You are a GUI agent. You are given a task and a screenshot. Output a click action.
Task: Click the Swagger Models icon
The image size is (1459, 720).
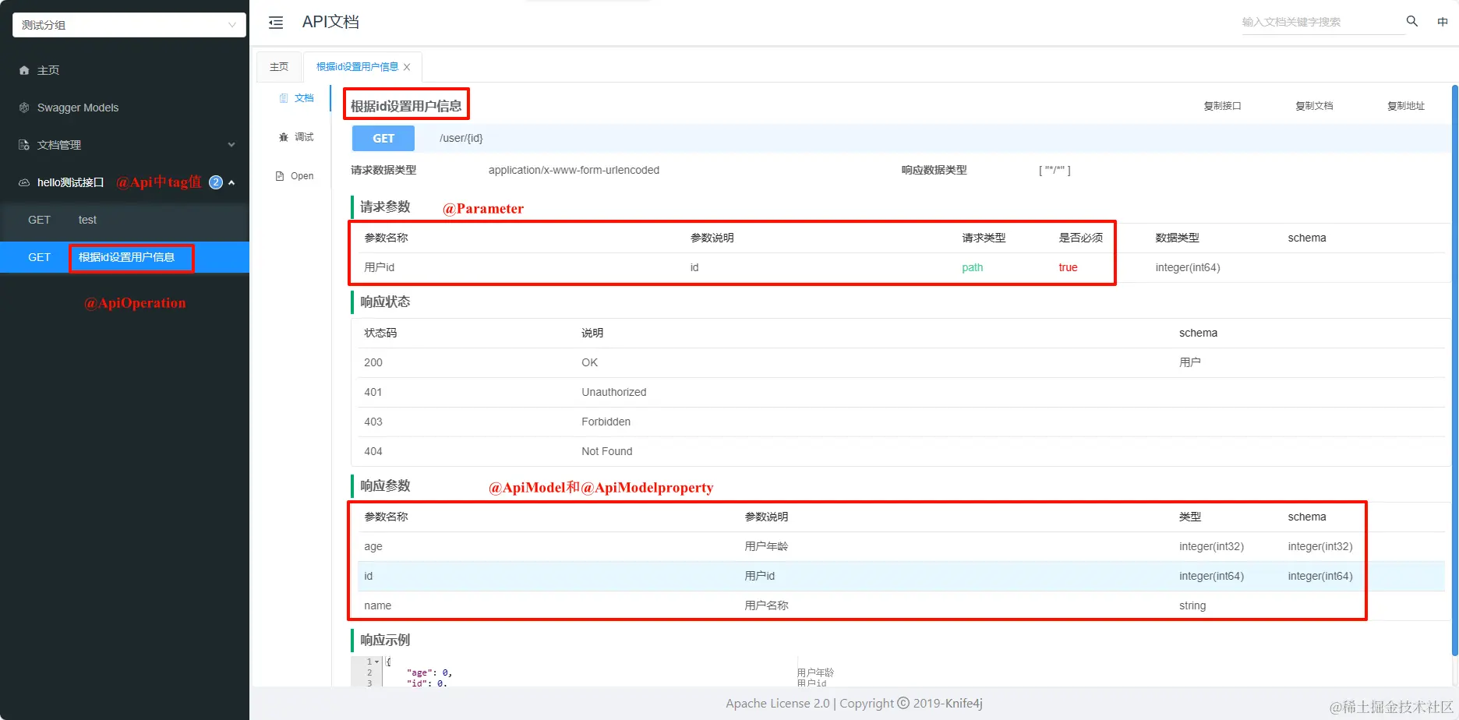(24, 108)
